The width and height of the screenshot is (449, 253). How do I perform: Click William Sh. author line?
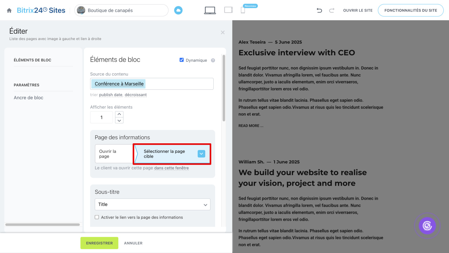point(269,162)
